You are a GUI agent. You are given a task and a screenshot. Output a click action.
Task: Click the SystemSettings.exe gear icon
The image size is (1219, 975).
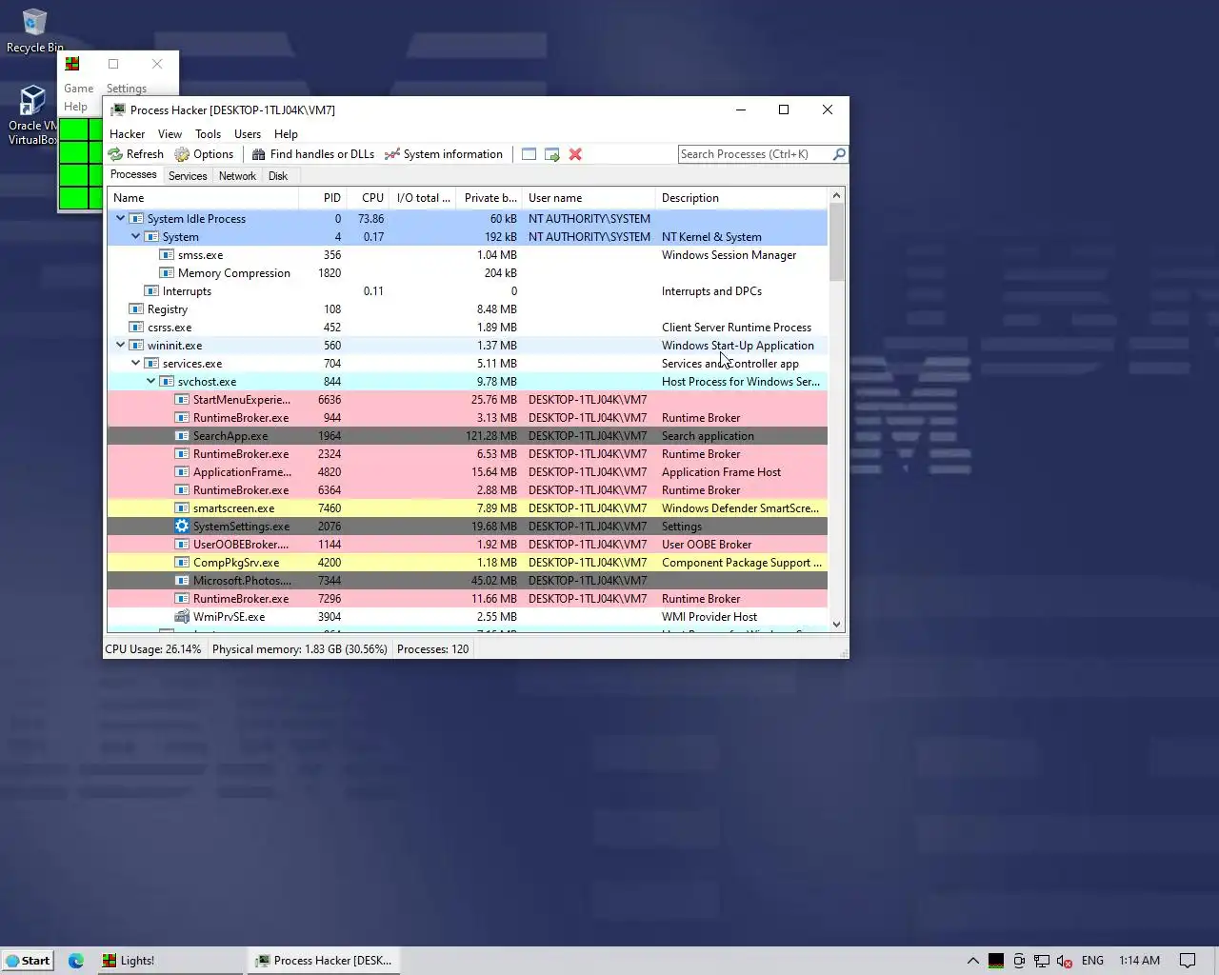tap(182, 527)
